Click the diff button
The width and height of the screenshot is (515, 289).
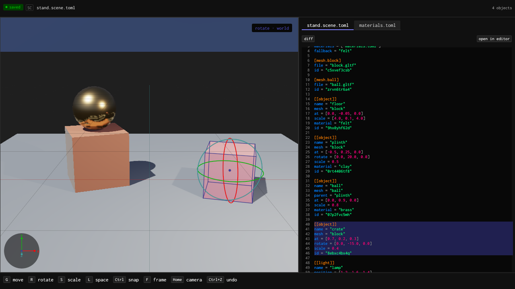pos(309,39)
